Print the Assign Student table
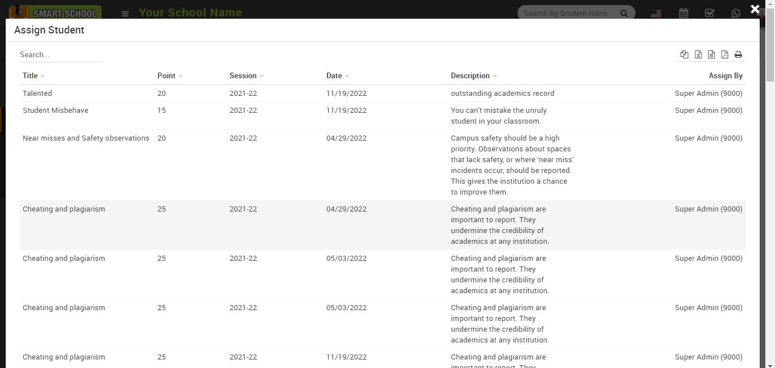Viewport: 775px width, 368px height. click(x=738, y=54)
